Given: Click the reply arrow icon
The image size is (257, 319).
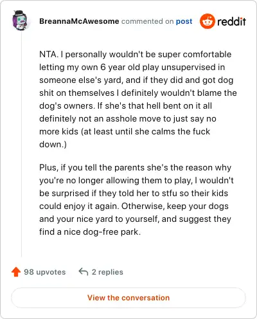Looking at the screenshot, I should coord(84,271).
